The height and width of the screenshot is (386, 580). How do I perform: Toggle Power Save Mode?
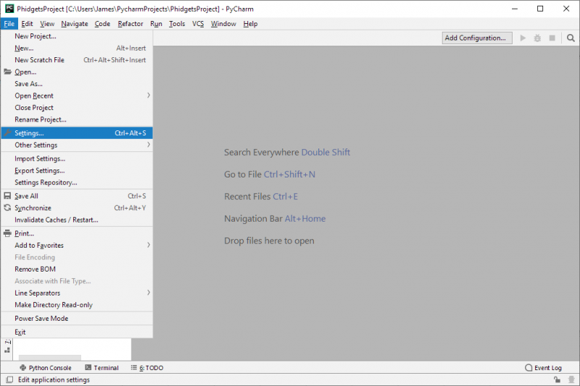click(x=77, y=319)
